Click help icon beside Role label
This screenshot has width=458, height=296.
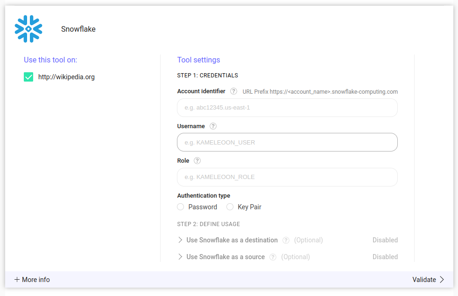(197, 161)
